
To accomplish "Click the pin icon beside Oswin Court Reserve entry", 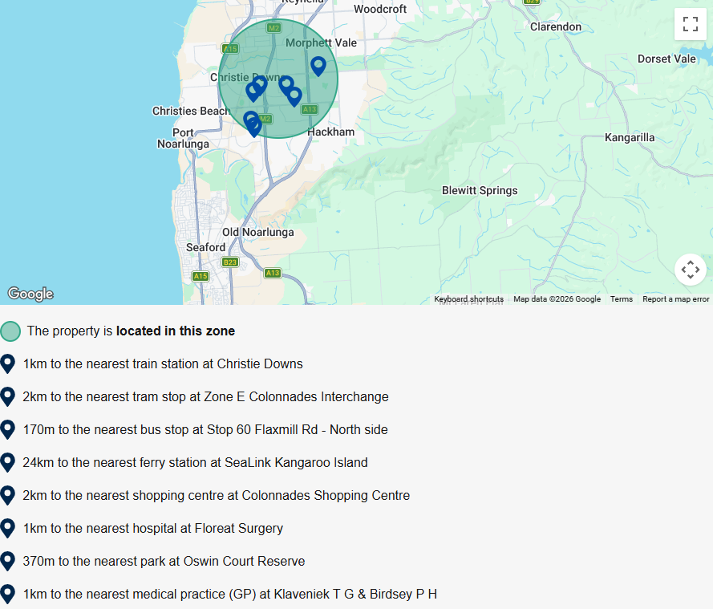I will (x=8, y=561).
